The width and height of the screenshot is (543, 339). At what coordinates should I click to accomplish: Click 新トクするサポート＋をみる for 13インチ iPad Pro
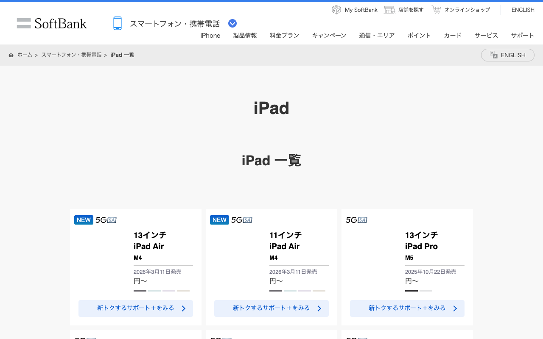(x=407, y=308)
